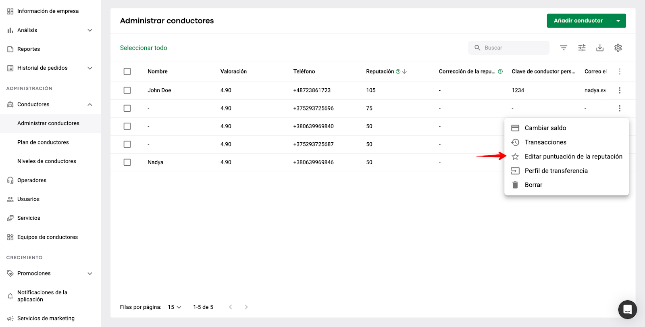
Task: Click the Buscar search field
Action: tap(509, 48)
